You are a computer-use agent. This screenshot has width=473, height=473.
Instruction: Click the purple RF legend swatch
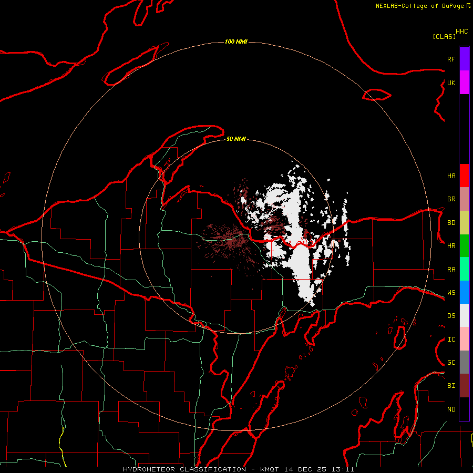(x=464, y=59)
